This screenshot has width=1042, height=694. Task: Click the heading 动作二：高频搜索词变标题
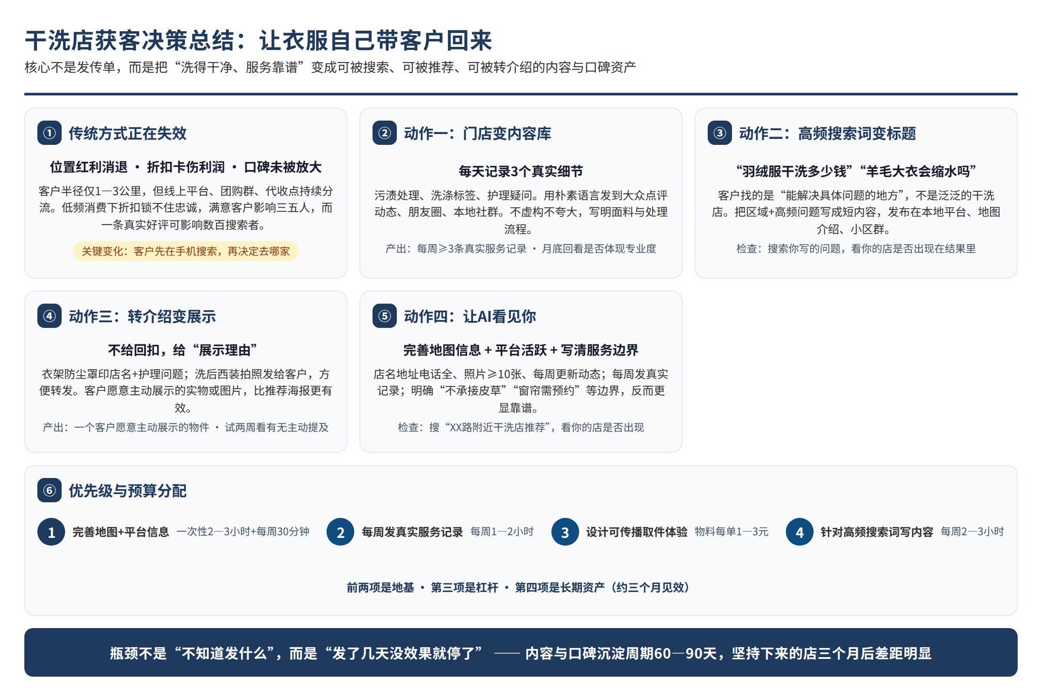pos(828,133)
